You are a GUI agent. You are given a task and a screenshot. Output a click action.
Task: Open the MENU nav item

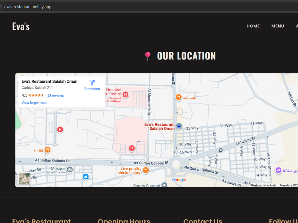click(x=278, y=26)
